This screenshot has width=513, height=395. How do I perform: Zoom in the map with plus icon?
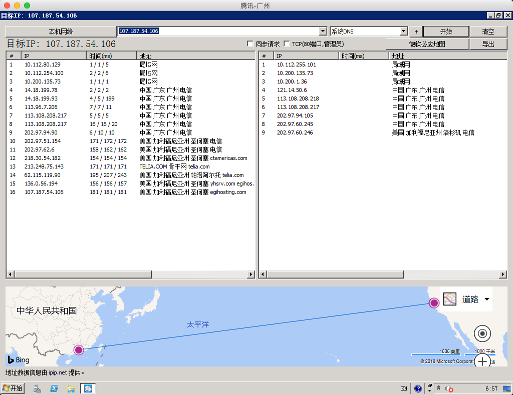click(x=482, y=360)
